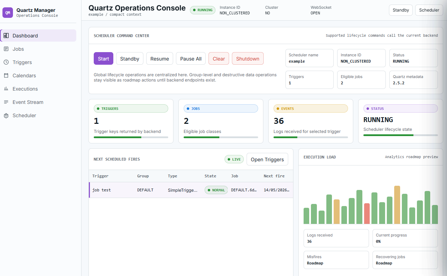
Task: Select the 'job test' trigger row
Action: coord(191,190)
